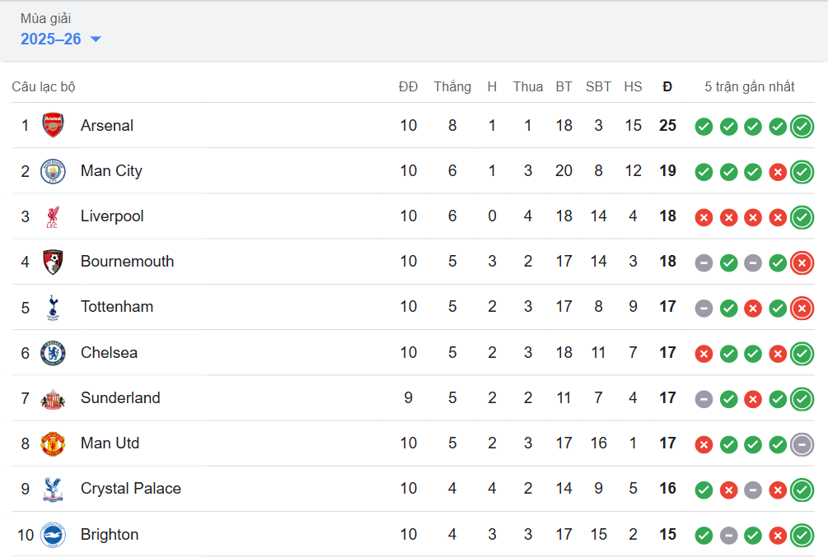Image resolution: width=828 pixels, height=557 pixels.
Task: Click the Thắng column header
Action: (452, 86)
